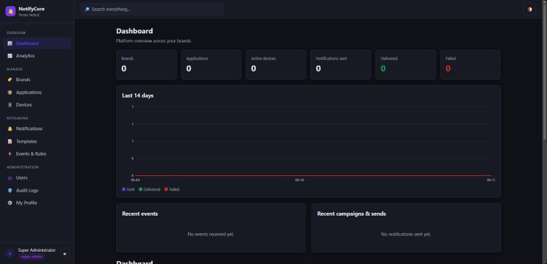Open the Dashboard menu item

(37, 44)
